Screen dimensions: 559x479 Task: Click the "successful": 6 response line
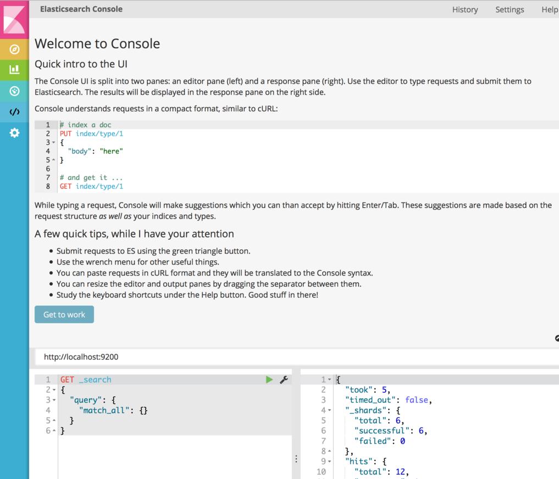click(x=391, y=431)
